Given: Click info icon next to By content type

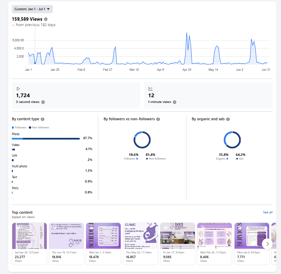Looking at the screenshot, I should [x=42, y=119].
